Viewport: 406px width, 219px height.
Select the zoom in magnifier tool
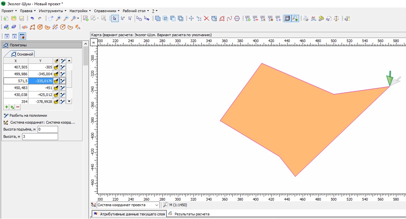click(x=58, y=18)
